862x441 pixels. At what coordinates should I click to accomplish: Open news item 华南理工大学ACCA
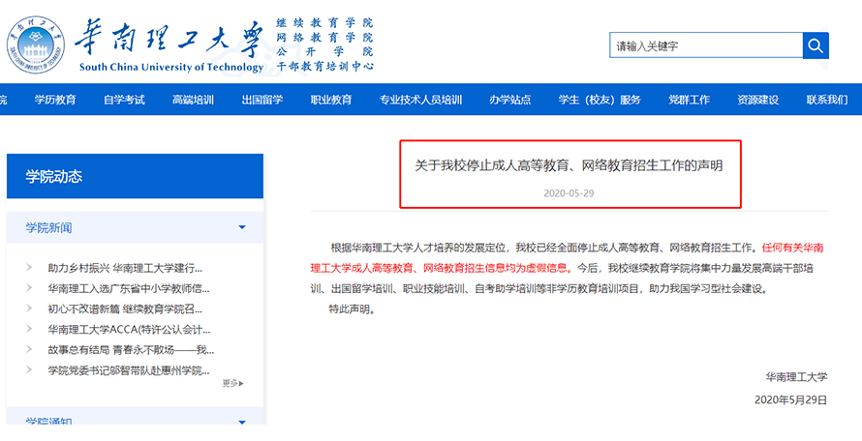(x=129, y=330)
